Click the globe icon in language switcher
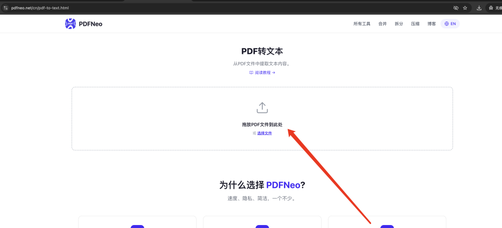The width and height of the screenshot is (502, 228). 447,23
